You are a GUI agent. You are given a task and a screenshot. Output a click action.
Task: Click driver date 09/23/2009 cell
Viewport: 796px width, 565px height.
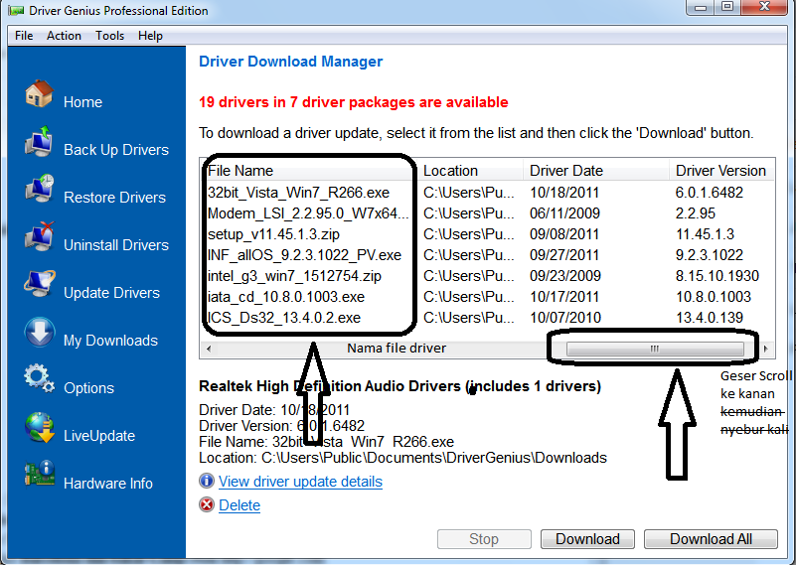pos(565,276)
